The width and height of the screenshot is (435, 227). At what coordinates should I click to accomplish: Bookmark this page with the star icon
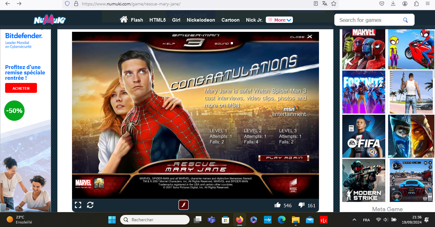(x=334, y=3)
